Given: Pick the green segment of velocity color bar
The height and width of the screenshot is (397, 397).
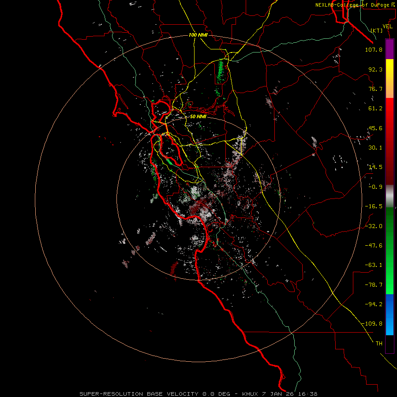Looking at the screenshot, I should (x=390, y=251).
